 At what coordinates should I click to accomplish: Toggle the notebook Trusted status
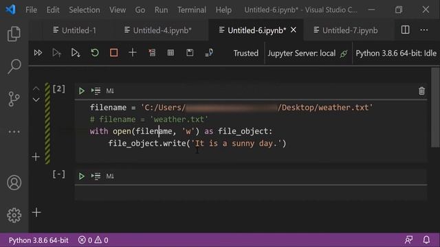tap(246, 54)
